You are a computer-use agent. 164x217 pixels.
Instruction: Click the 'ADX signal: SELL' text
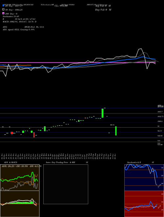point(11,30)
